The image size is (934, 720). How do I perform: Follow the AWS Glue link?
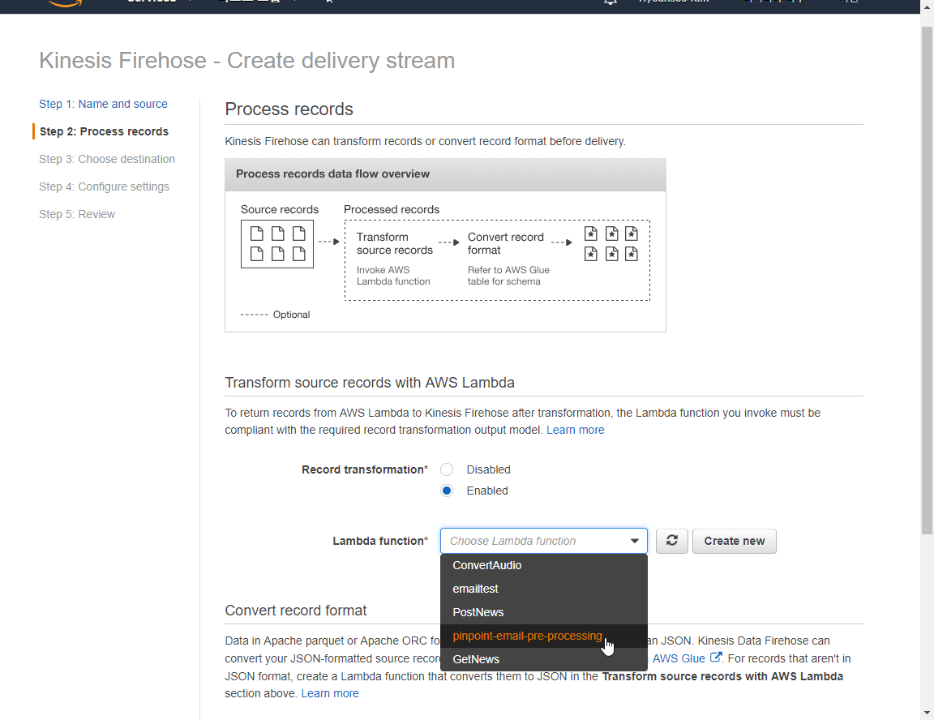679,658
